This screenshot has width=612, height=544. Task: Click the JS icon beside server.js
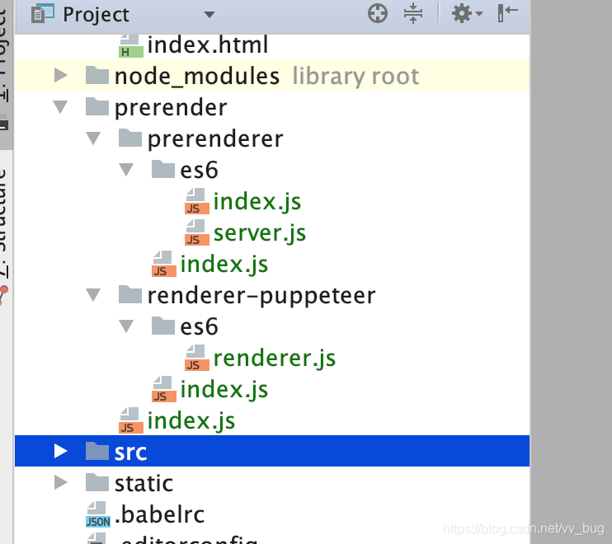196,232
